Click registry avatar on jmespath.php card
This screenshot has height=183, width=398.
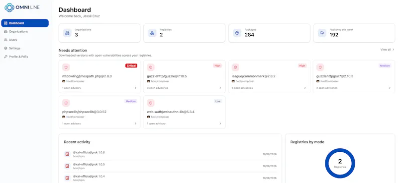point(64,81)
